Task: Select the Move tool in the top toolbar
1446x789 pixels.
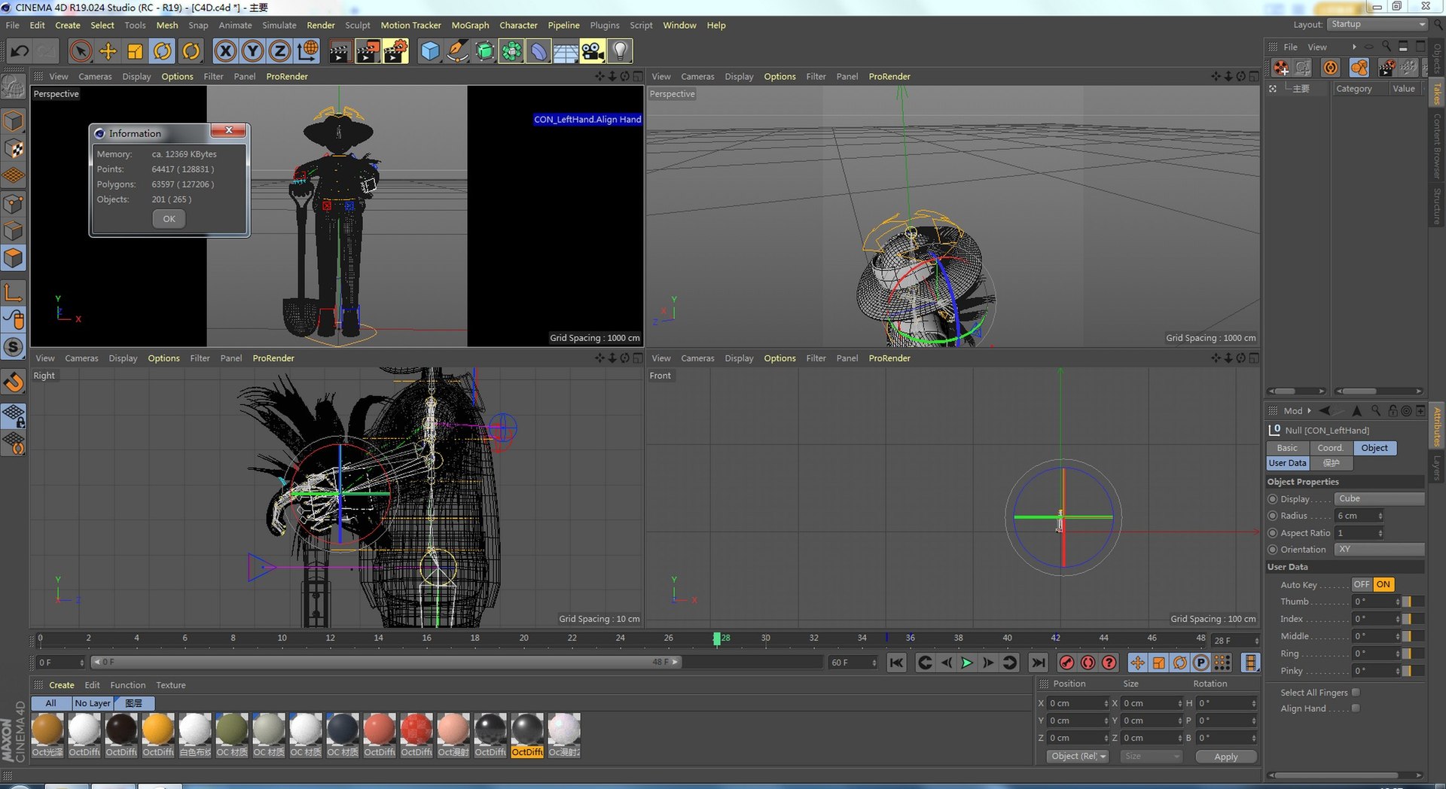Action: [108, 51]
